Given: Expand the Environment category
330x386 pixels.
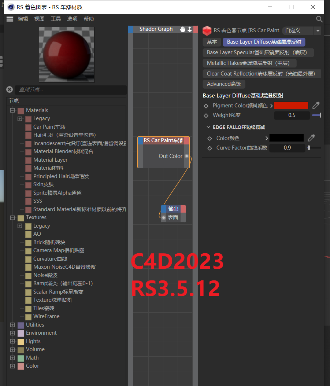Looking at the screenshot, I should (12, 333).
